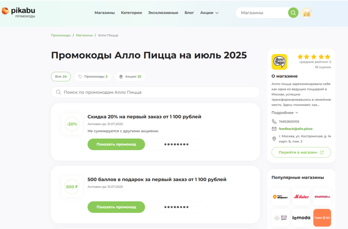The image size is (348, 229).
Task: Click средний рейтинг 5 text
Action: (315, 62)
